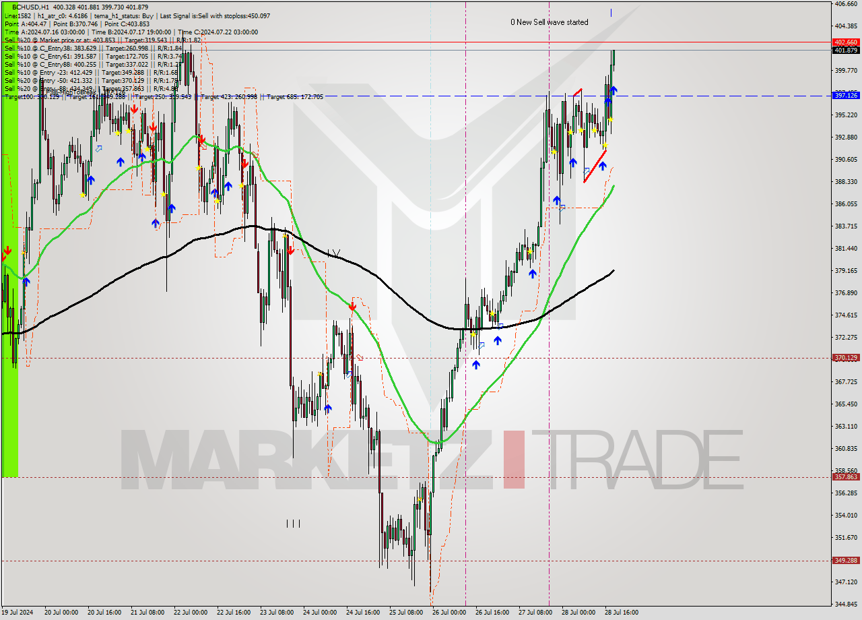The width and height of the screenshot is (862, 620).
Task: Click the '0 New Sell wave started' annotation
Action: [x=549, y=22]
